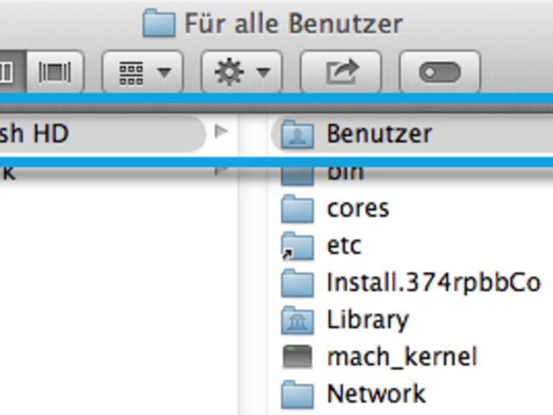This screenshot has height=415, width=553.
Task: Click the etc alias folder icon
Action: pos(297,246)
